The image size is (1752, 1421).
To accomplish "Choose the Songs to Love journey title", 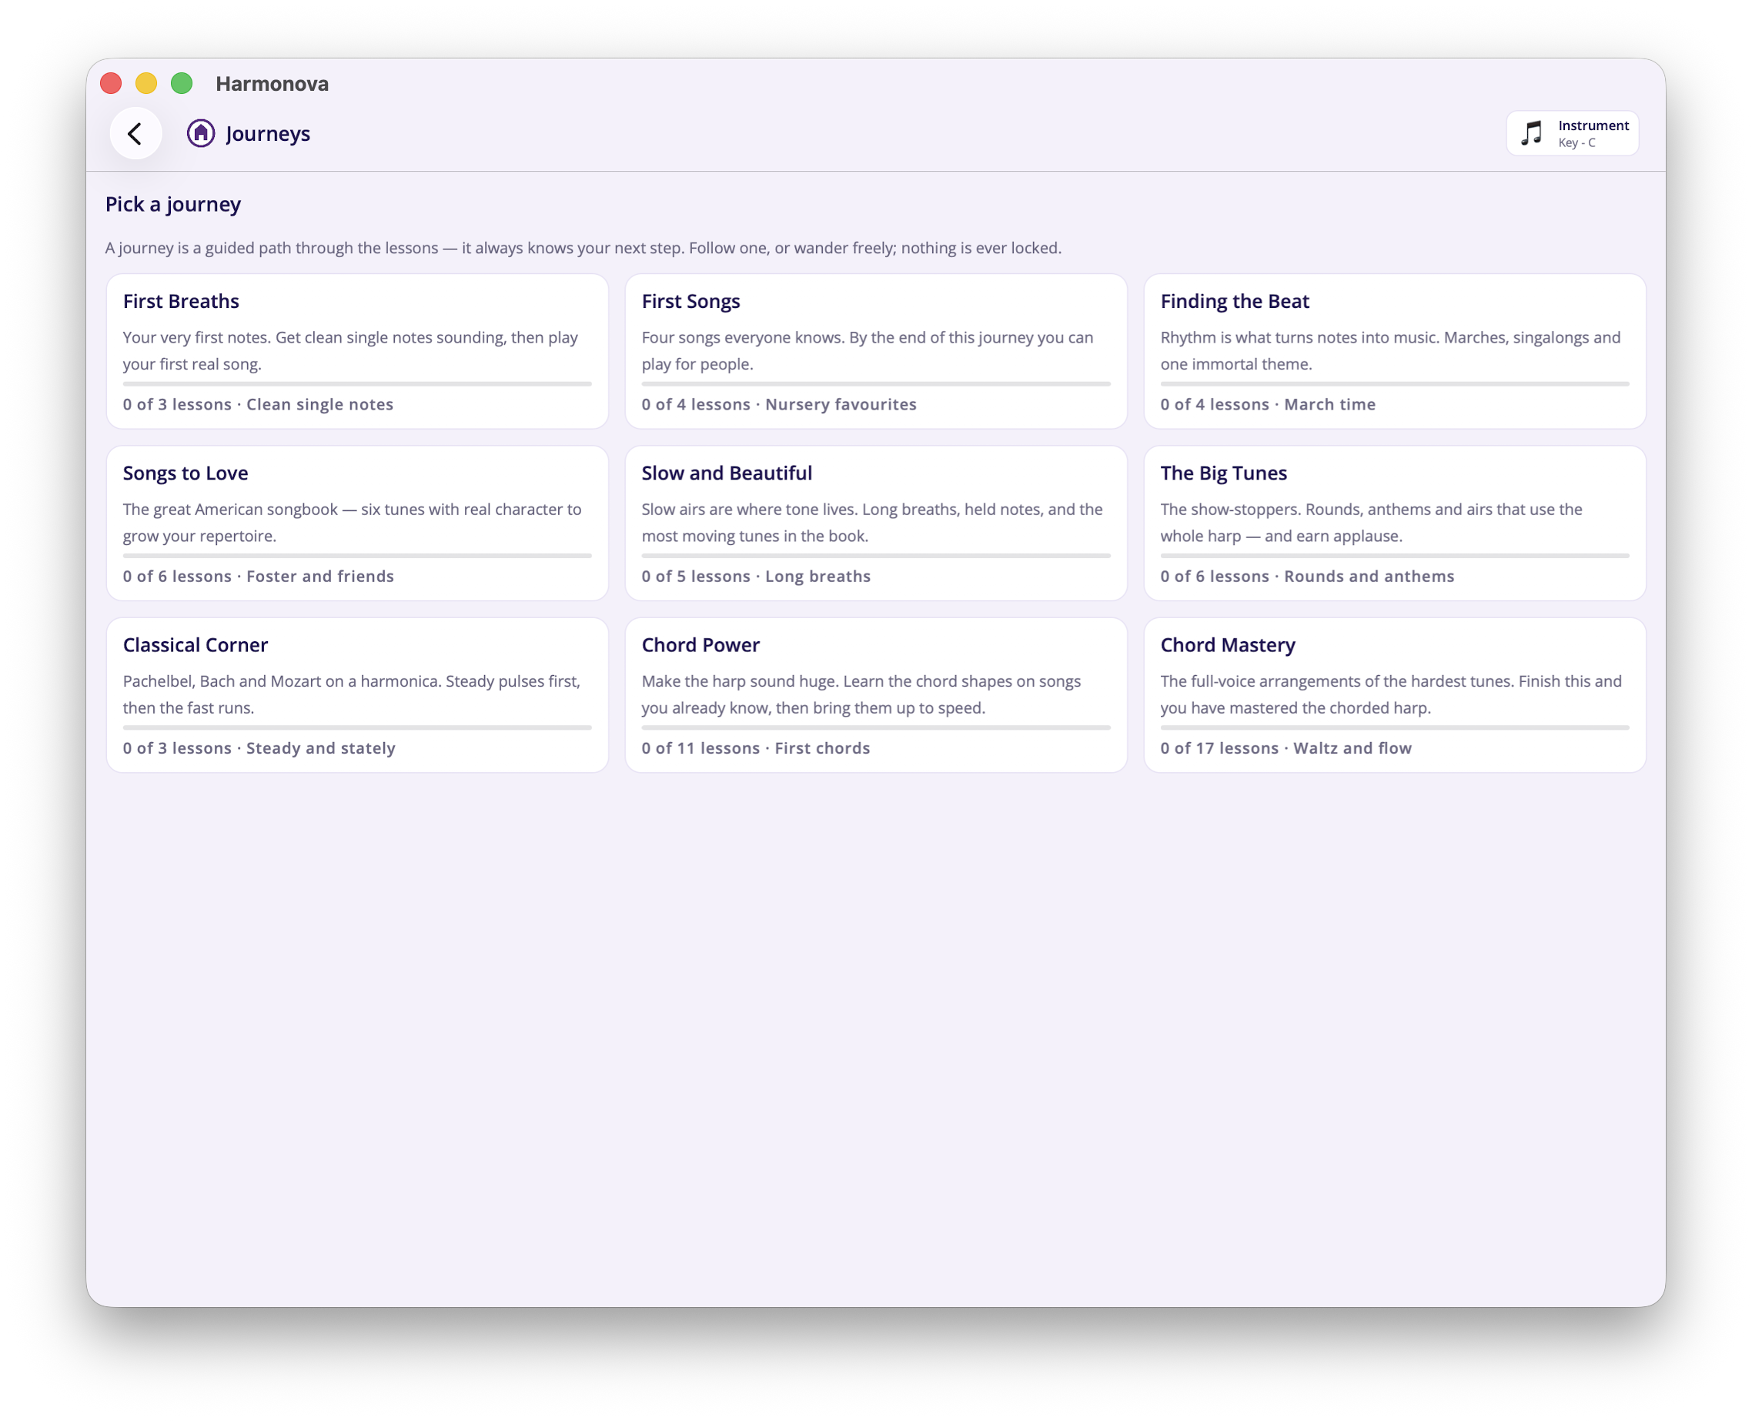I will click(186, 473).
